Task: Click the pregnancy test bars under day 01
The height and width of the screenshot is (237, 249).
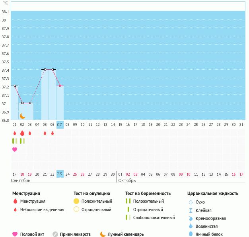Action: (x=15, y=141)
